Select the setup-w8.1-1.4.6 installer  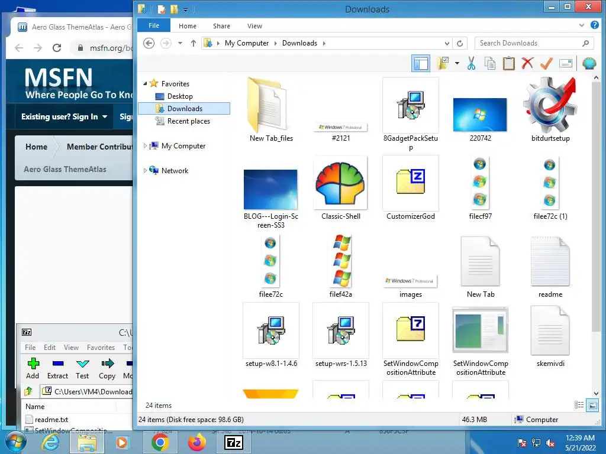click(x=271, y=335)
